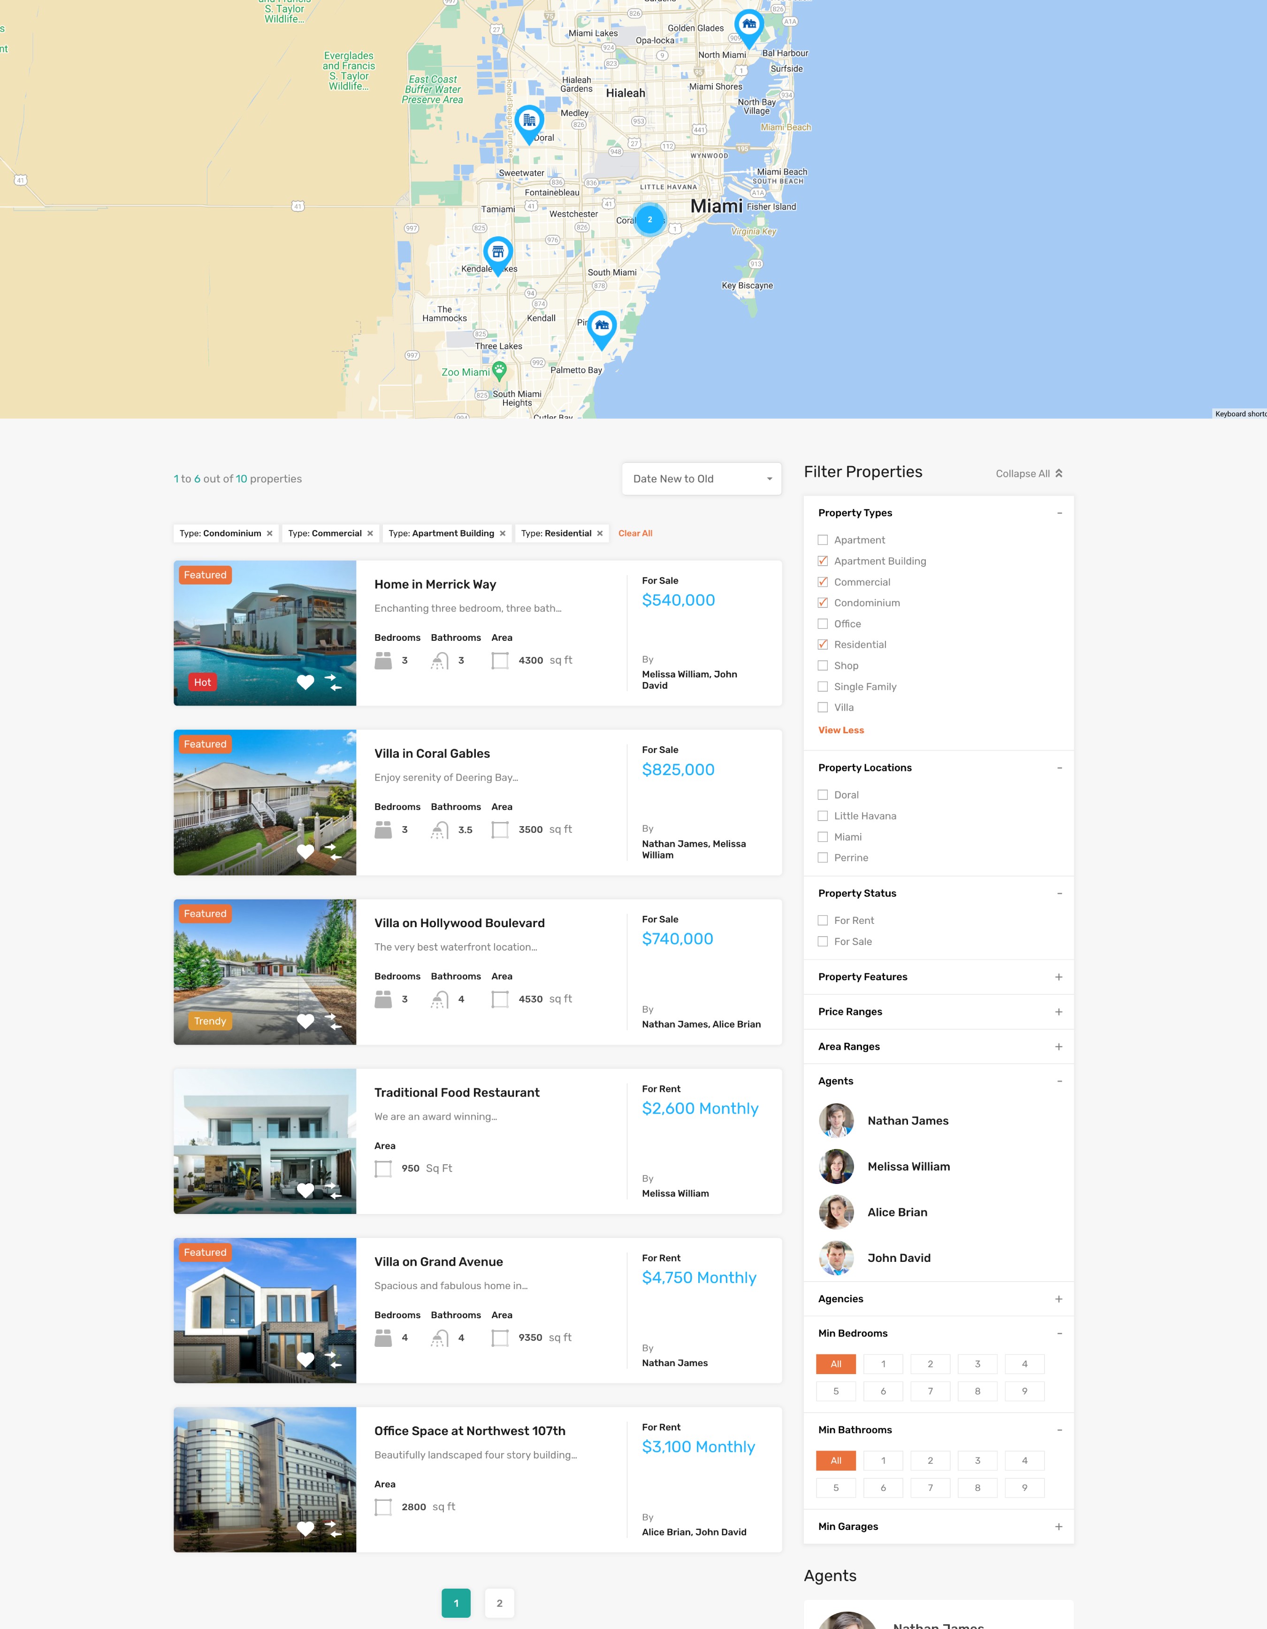Go to results page 2

click(x=499, y=1603)
